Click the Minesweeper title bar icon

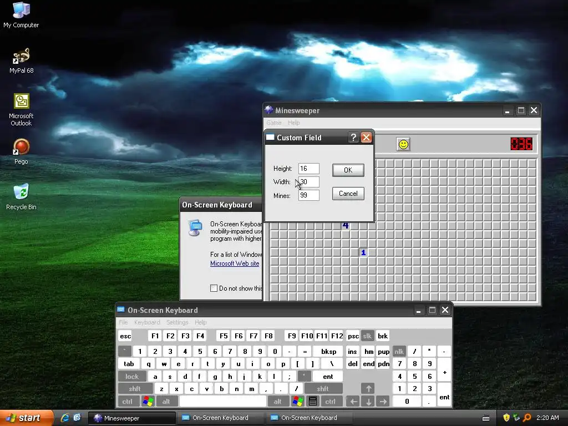269,110
